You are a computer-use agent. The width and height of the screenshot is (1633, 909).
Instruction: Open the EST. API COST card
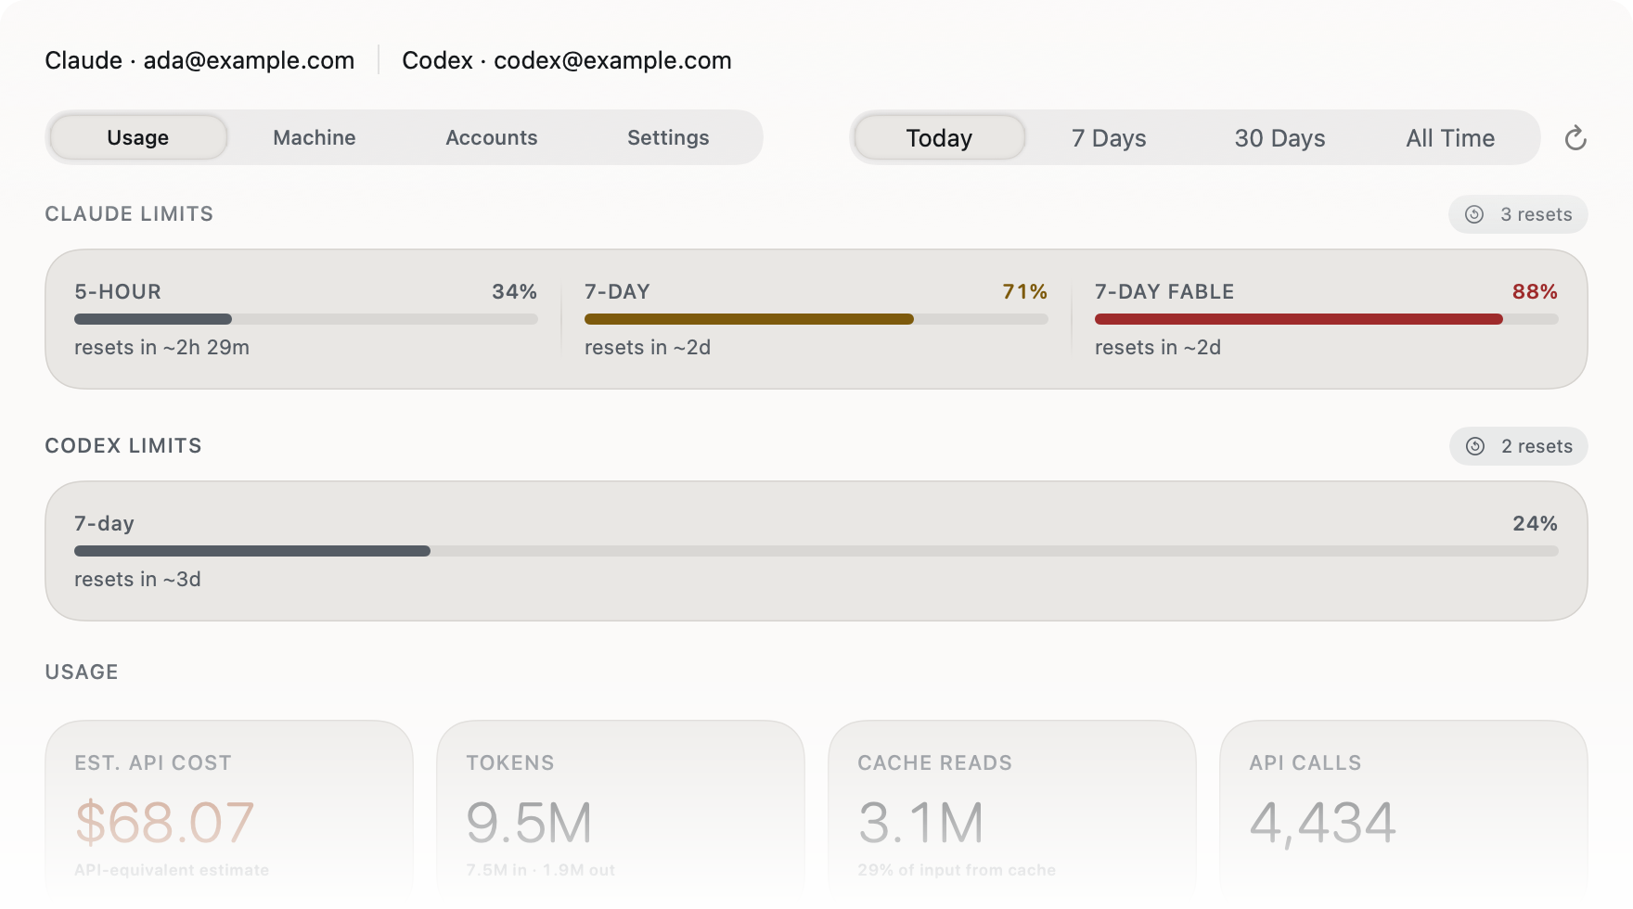click(x=229, y=814)
